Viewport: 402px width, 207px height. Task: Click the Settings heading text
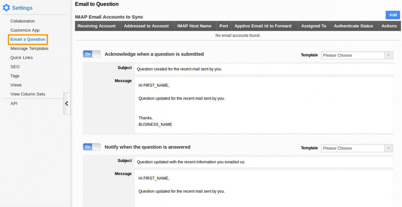coord(22,8)
